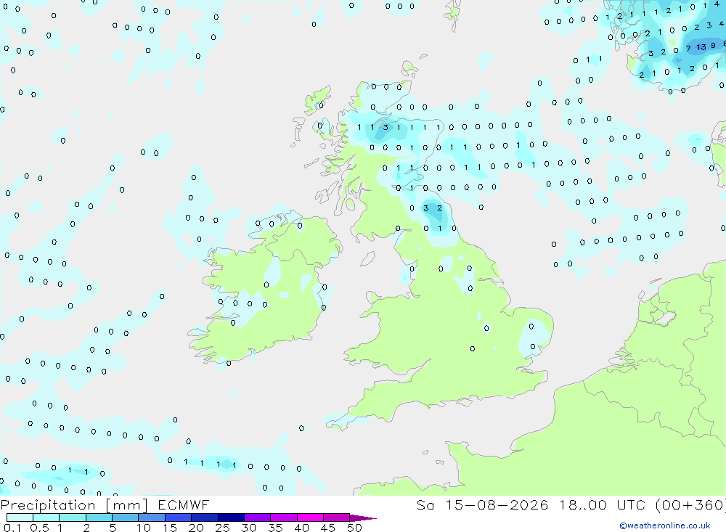Pick the 35–40 mm legend swatch
Viewport: 726px width, 532px height.
(x=284, y=517)
